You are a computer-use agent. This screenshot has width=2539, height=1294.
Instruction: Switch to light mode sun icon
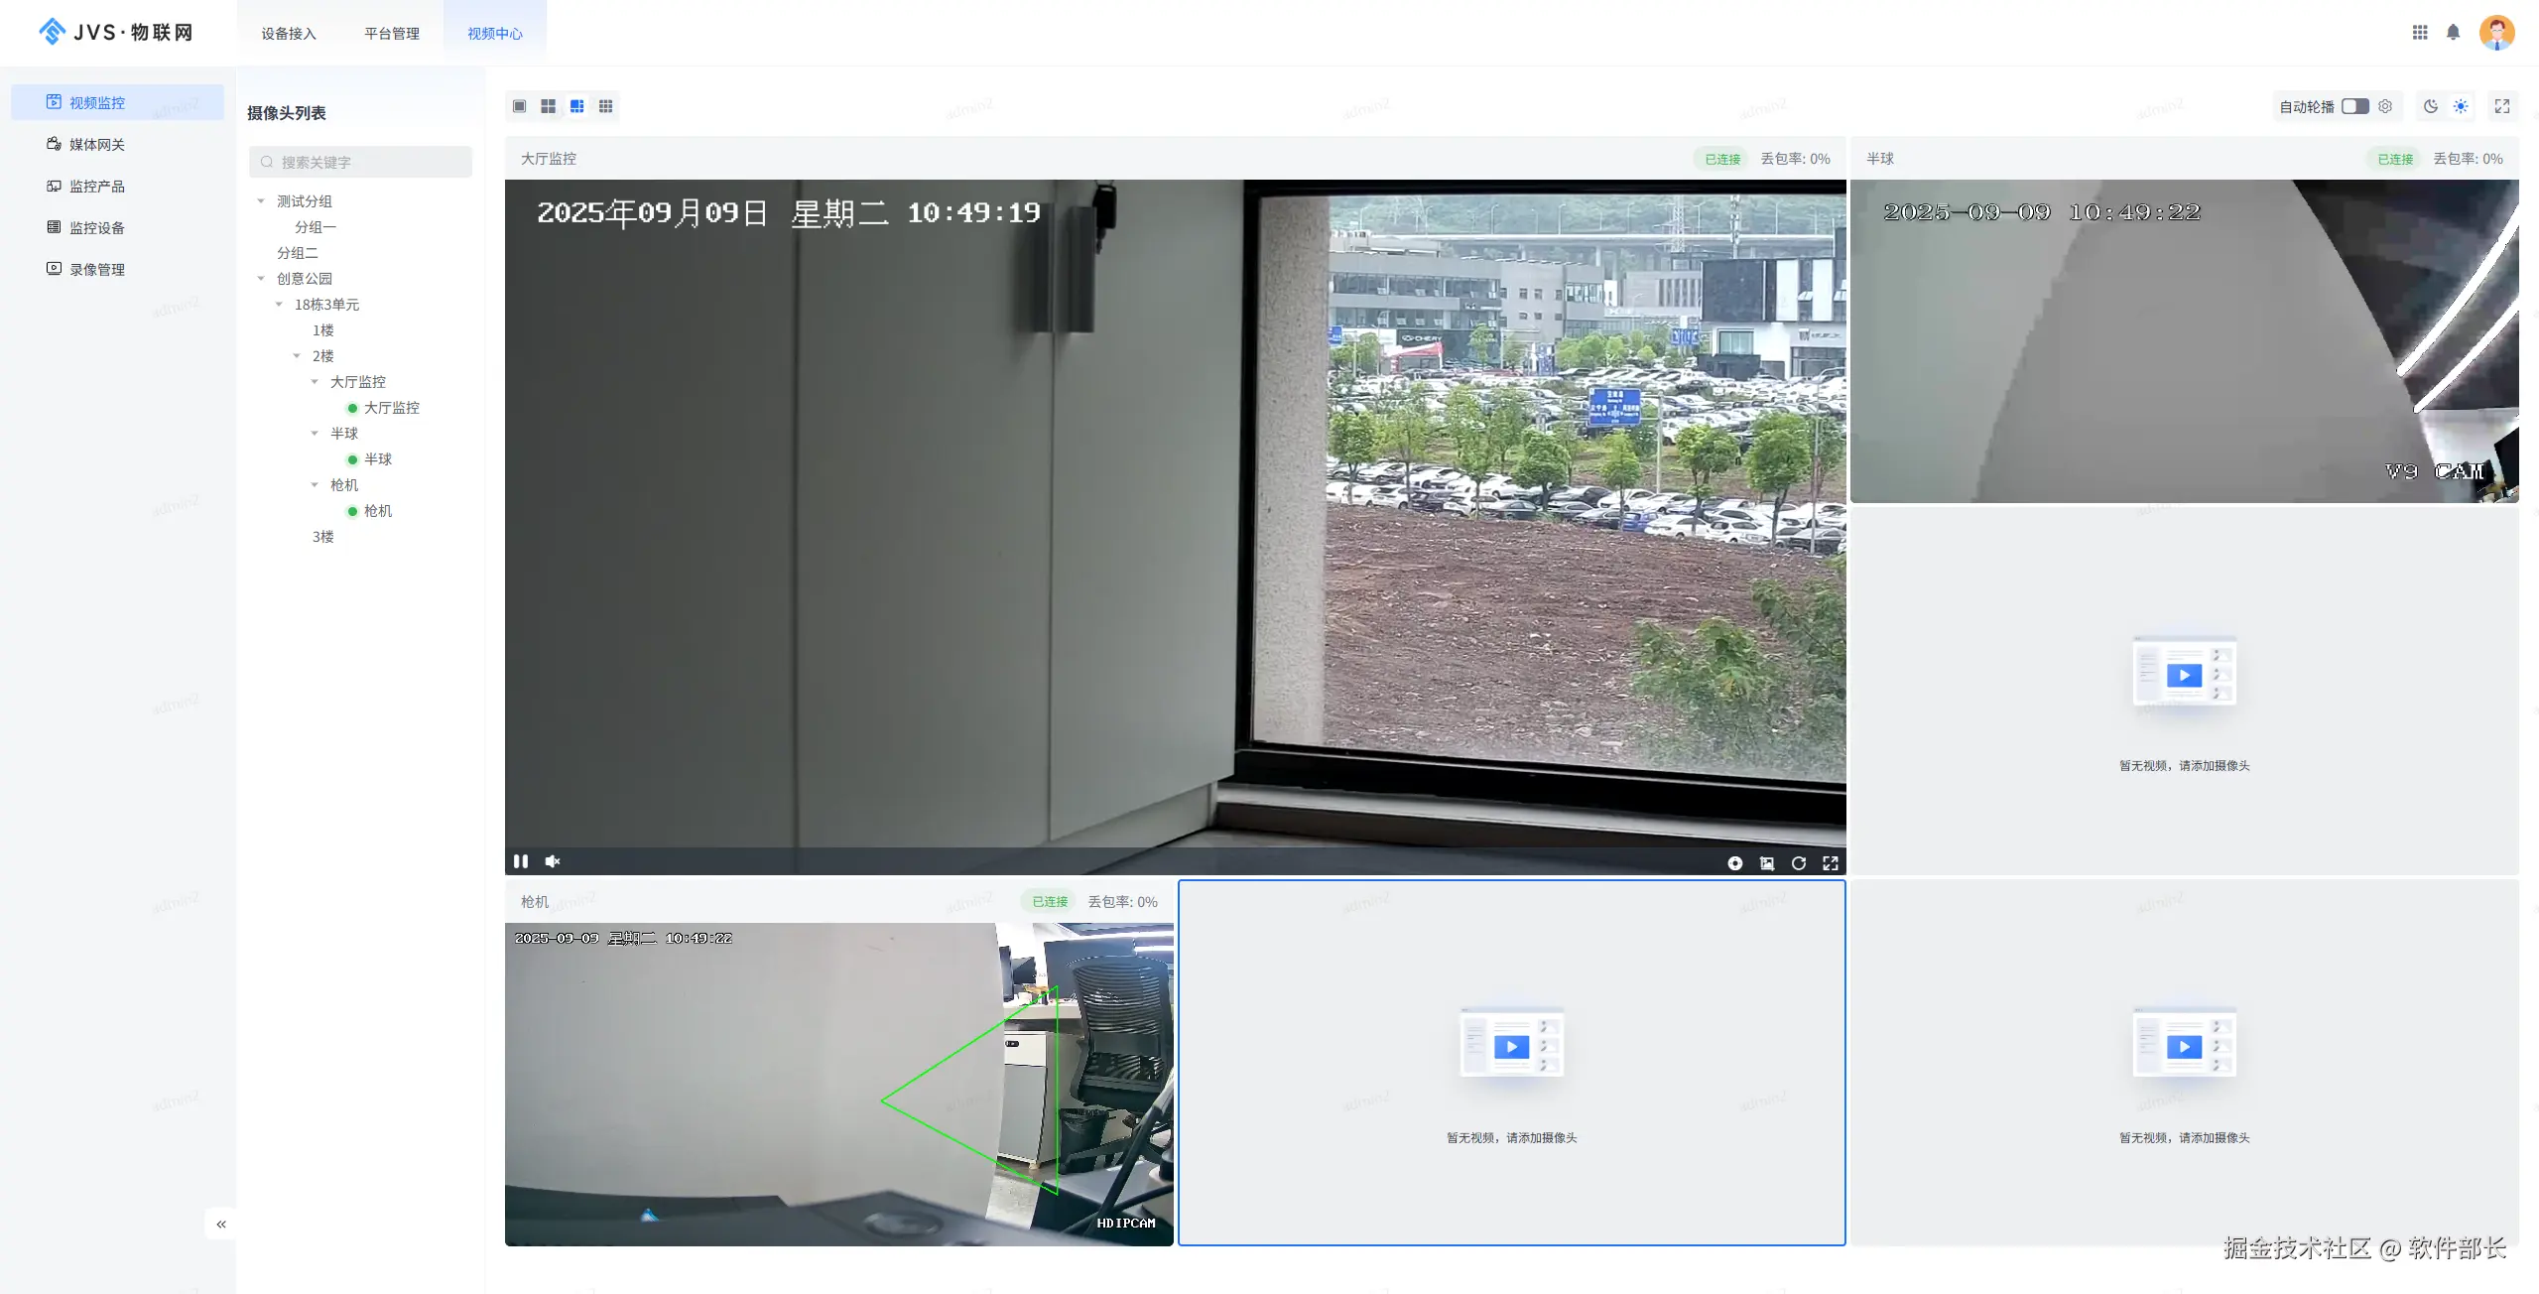pos(2461,106)
